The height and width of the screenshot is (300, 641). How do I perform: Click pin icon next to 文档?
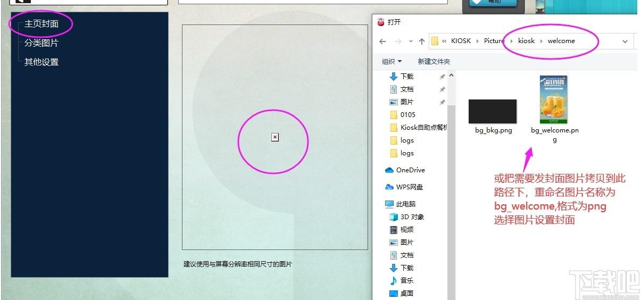coord(442,89)
